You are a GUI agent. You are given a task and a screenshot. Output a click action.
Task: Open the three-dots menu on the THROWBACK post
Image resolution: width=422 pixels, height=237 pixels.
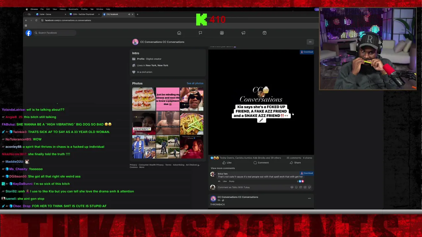[309, 198]
